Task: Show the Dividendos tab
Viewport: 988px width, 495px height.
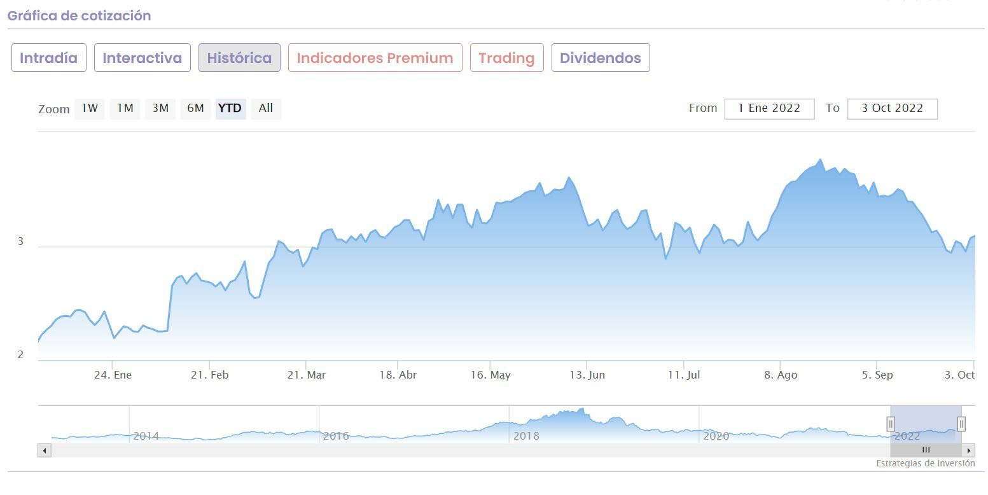Action: point(601,58)
